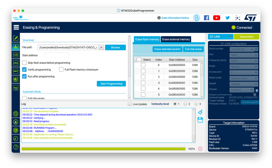The height and width of the screenshot is (168, 272).
Task: Open the YouTube icon
Action: [x=216, y=18]
